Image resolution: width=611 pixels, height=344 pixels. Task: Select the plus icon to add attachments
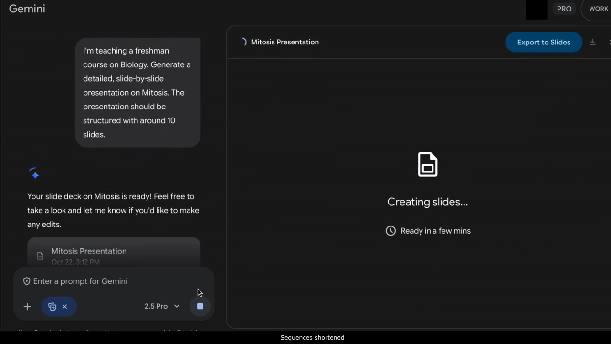click(x=27, y=306)
